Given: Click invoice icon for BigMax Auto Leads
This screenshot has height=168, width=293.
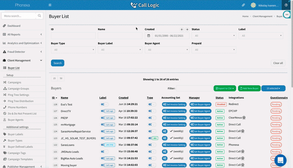Looking at the screenshot, I should click(x=165, y=158).
